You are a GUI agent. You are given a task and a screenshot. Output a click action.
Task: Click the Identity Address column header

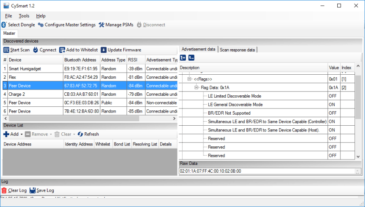pos(79,144)
